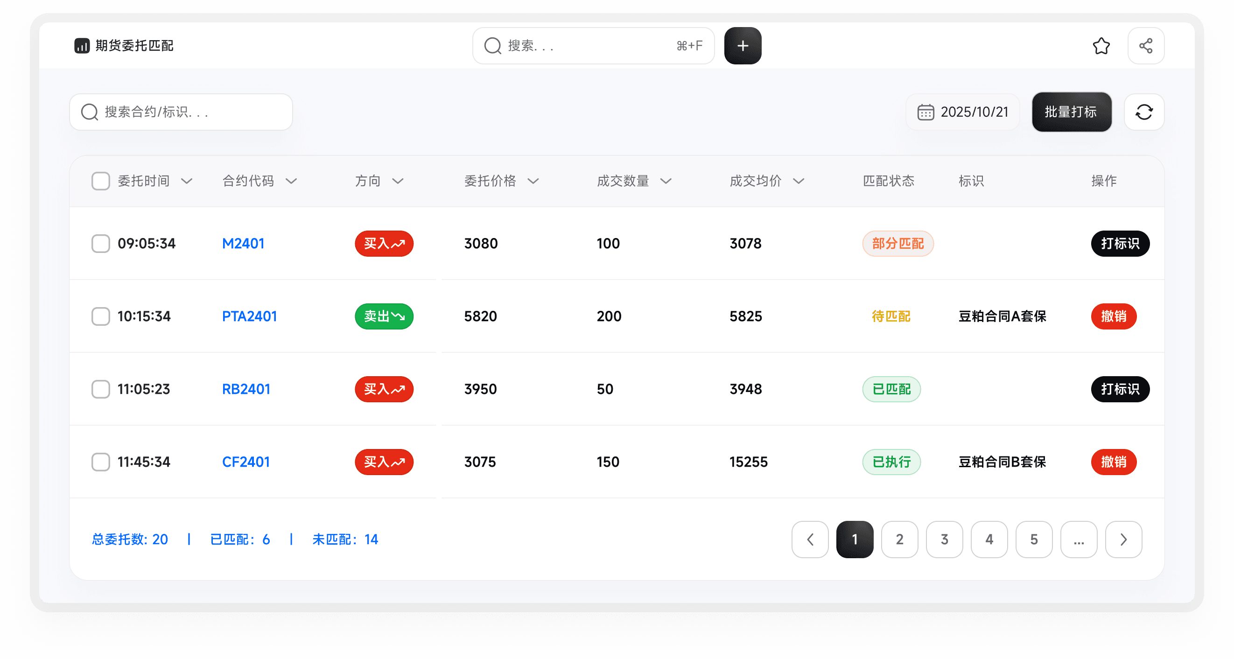
Task: Go to previous page with left chevron
Action: tap(810, 540)
